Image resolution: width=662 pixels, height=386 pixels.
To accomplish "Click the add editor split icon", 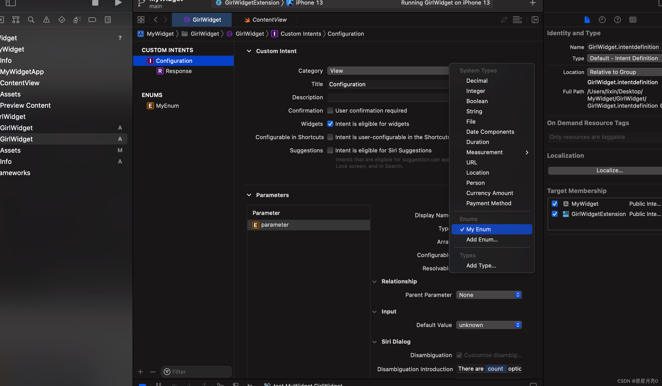I will click(535, 20).
